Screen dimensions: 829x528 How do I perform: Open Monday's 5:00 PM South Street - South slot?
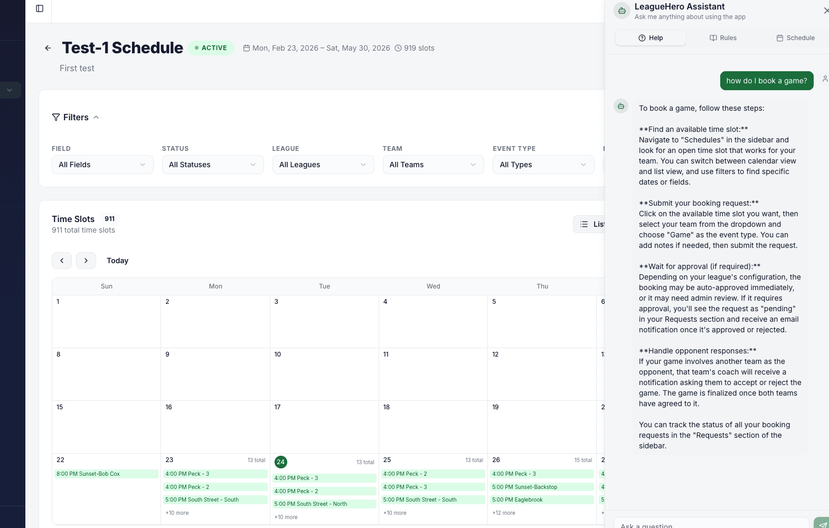pyautogui.click(x=215, y=500)
